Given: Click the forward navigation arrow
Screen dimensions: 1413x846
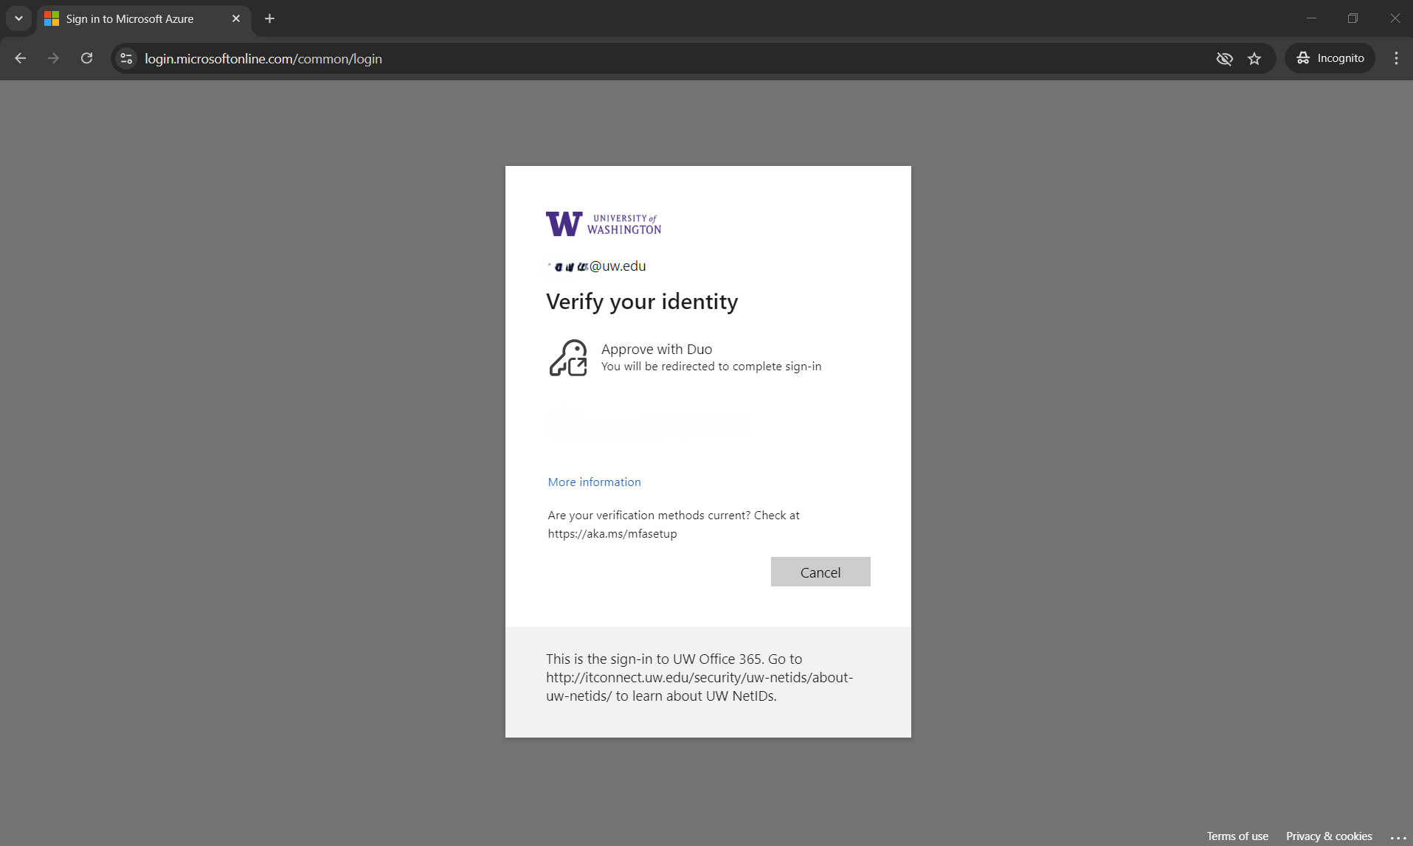Looking at the screenshot, I should coord(53,58).
